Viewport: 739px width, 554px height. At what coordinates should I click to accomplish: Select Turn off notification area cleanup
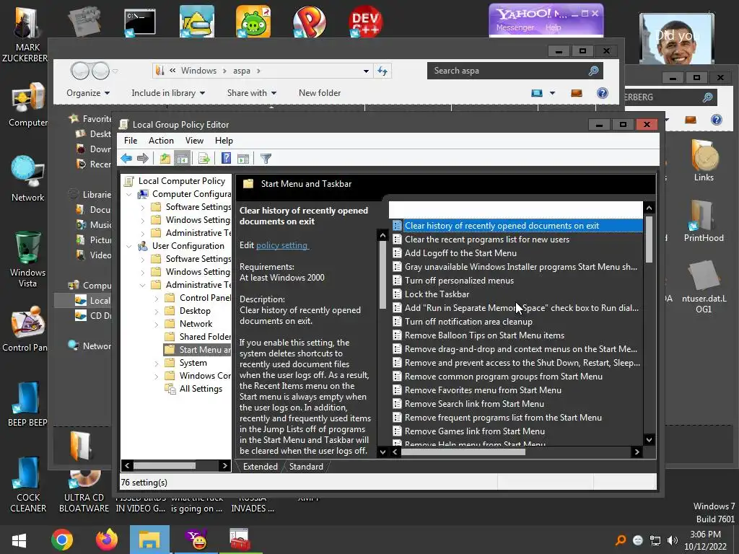click(x=468, y=322)
